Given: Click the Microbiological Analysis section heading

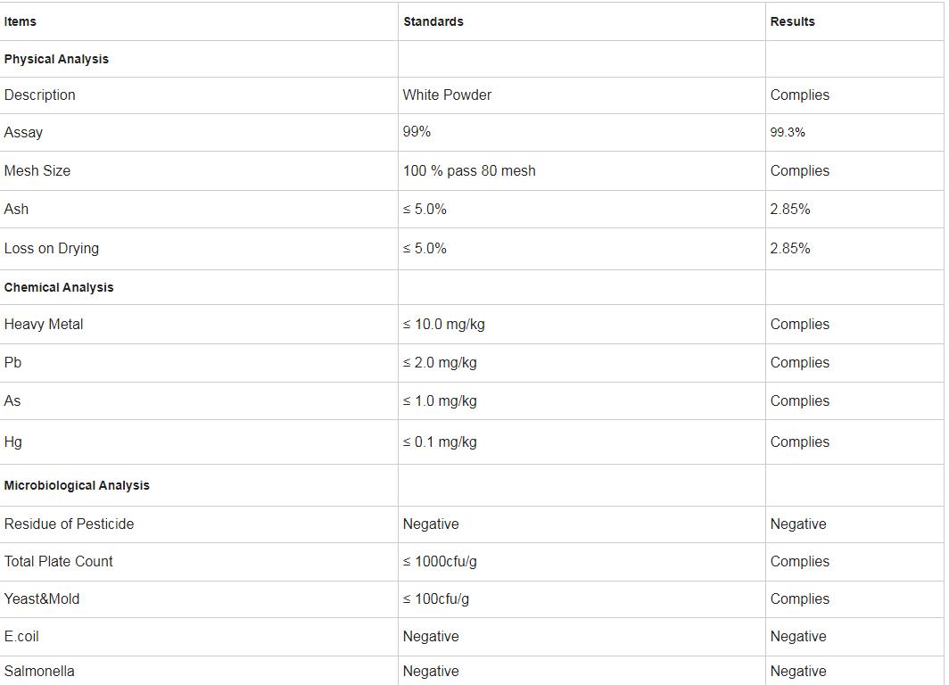Looking at the screenshot, I should point(77,485).
